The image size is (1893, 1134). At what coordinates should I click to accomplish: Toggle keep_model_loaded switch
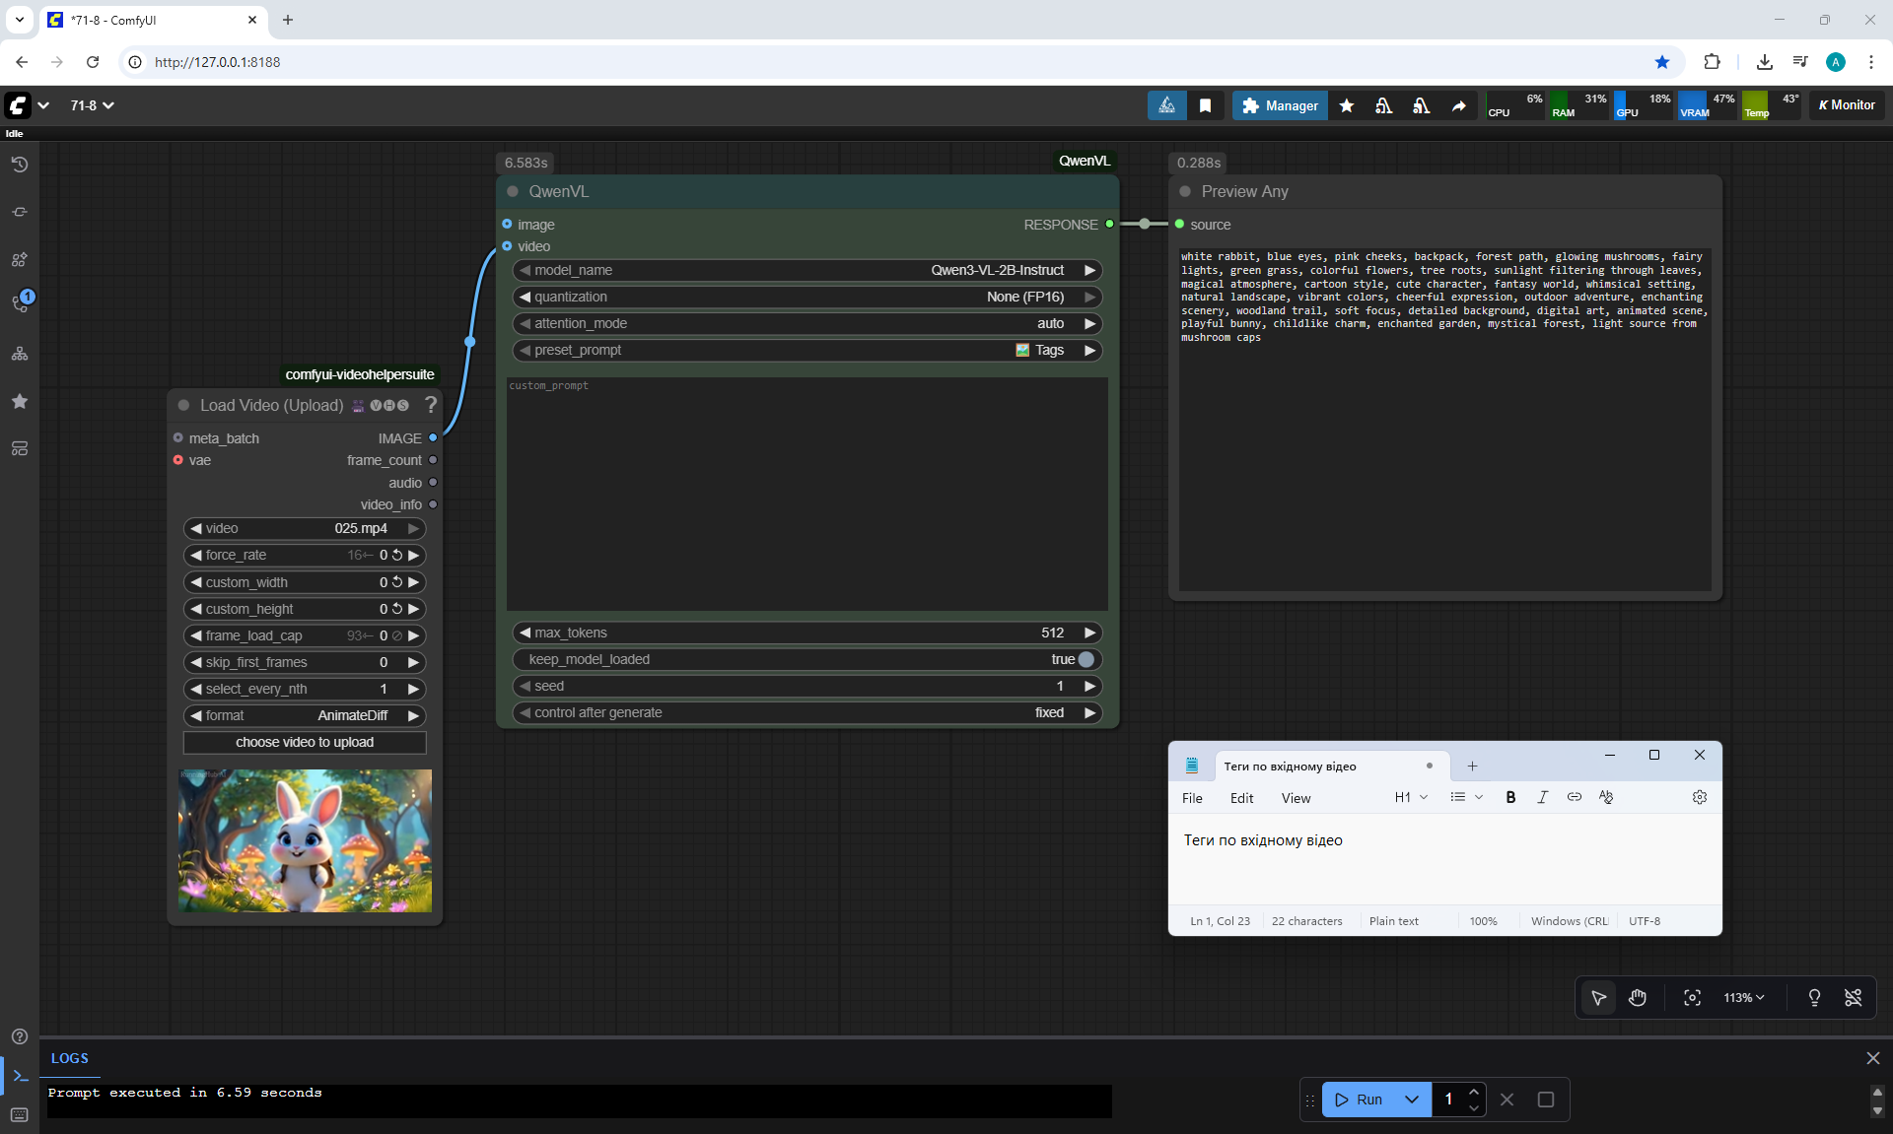(1086, 659)
